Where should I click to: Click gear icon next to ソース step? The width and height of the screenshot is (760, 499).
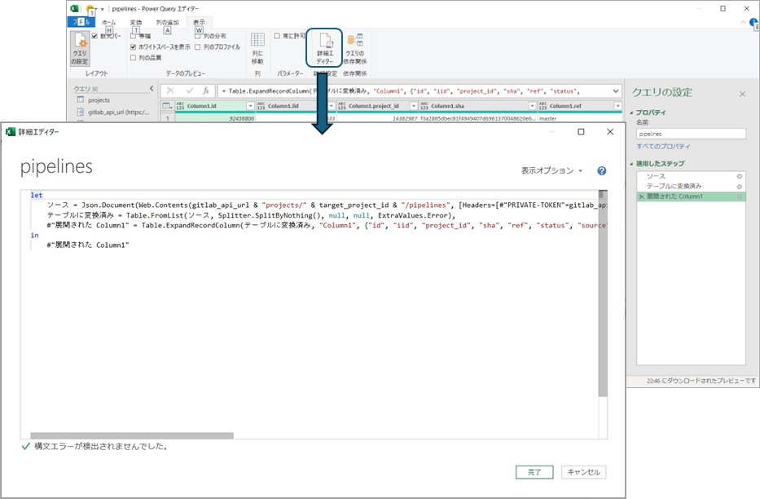pyautogui.click(x=739, y=176)
